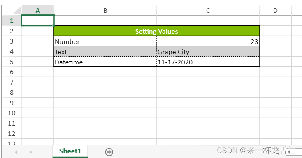Image resolution: width=302 pixels, height=158 pixels.
Task: Switch to the Sheet1 tab
Action: 70,151
